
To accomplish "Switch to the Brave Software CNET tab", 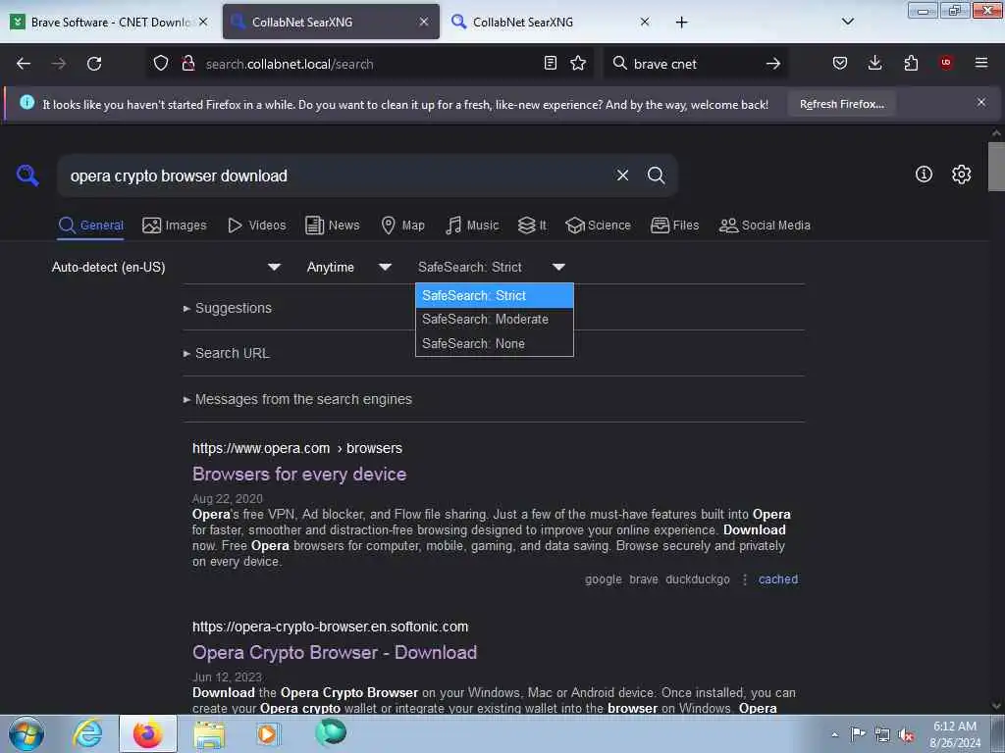I will point(110,22).
